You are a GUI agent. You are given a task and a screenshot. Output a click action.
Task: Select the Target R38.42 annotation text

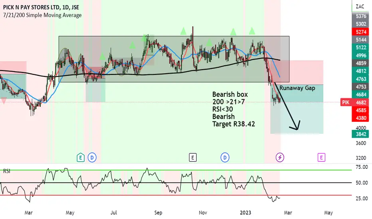click(x=233, y=124)
